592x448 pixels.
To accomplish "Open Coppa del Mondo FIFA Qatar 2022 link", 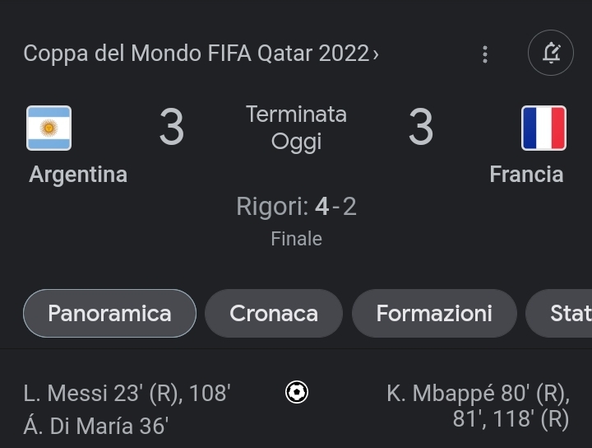I will point(196,54).
